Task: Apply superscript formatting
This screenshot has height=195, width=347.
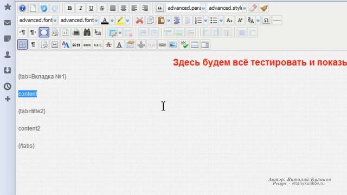Action: [x=240, y=21]
